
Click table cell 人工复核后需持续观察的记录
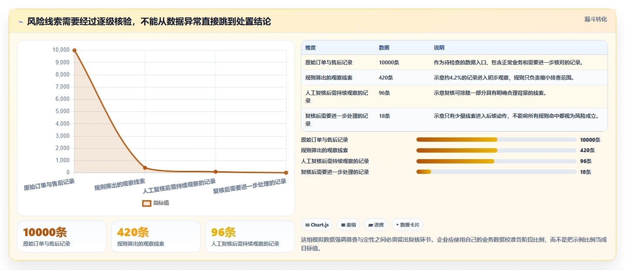tap(337, 97)
